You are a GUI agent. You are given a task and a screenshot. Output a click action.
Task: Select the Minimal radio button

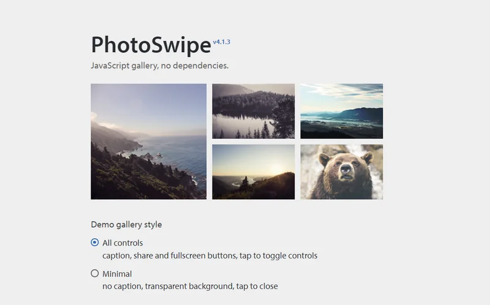click(x=95, y=273)
